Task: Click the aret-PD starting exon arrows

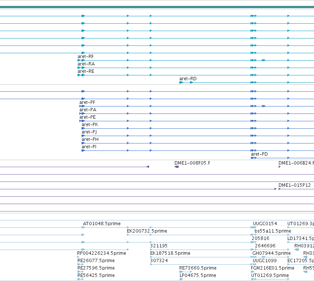Action: coord(253,158)
